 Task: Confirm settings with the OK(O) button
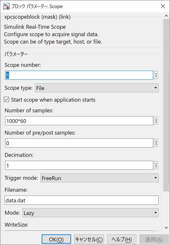click(56, 239)
